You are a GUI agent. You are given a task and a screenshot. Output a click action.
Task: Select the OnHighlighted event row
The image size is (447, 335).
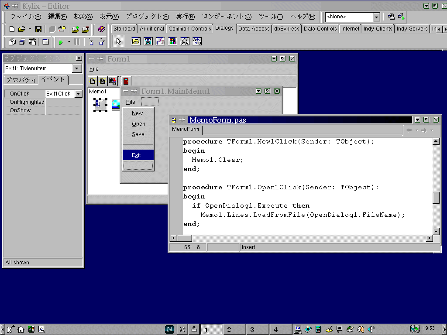pyautogui.click(x=43, y=102)
